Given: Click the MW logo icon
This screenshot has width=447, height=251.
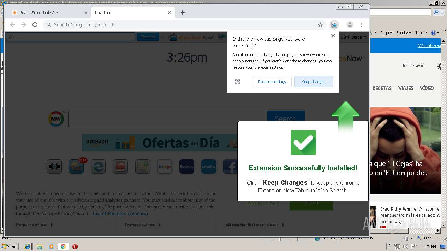Looking at the screenshot, I should click(x=56, y=119).
